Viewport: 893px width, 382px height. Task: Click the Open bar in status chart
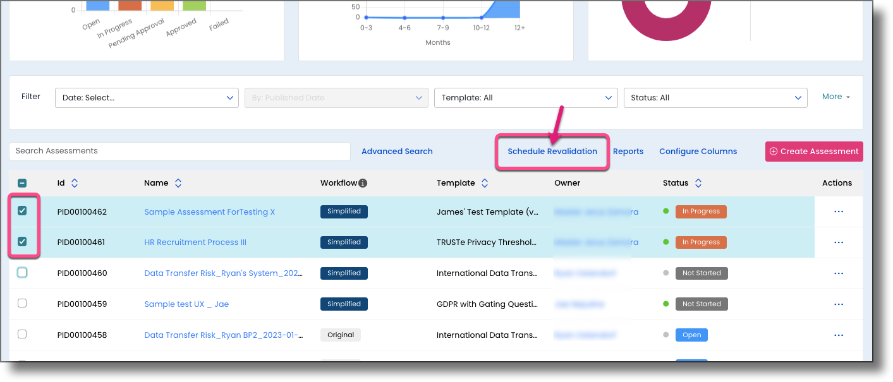pos(97,5)
